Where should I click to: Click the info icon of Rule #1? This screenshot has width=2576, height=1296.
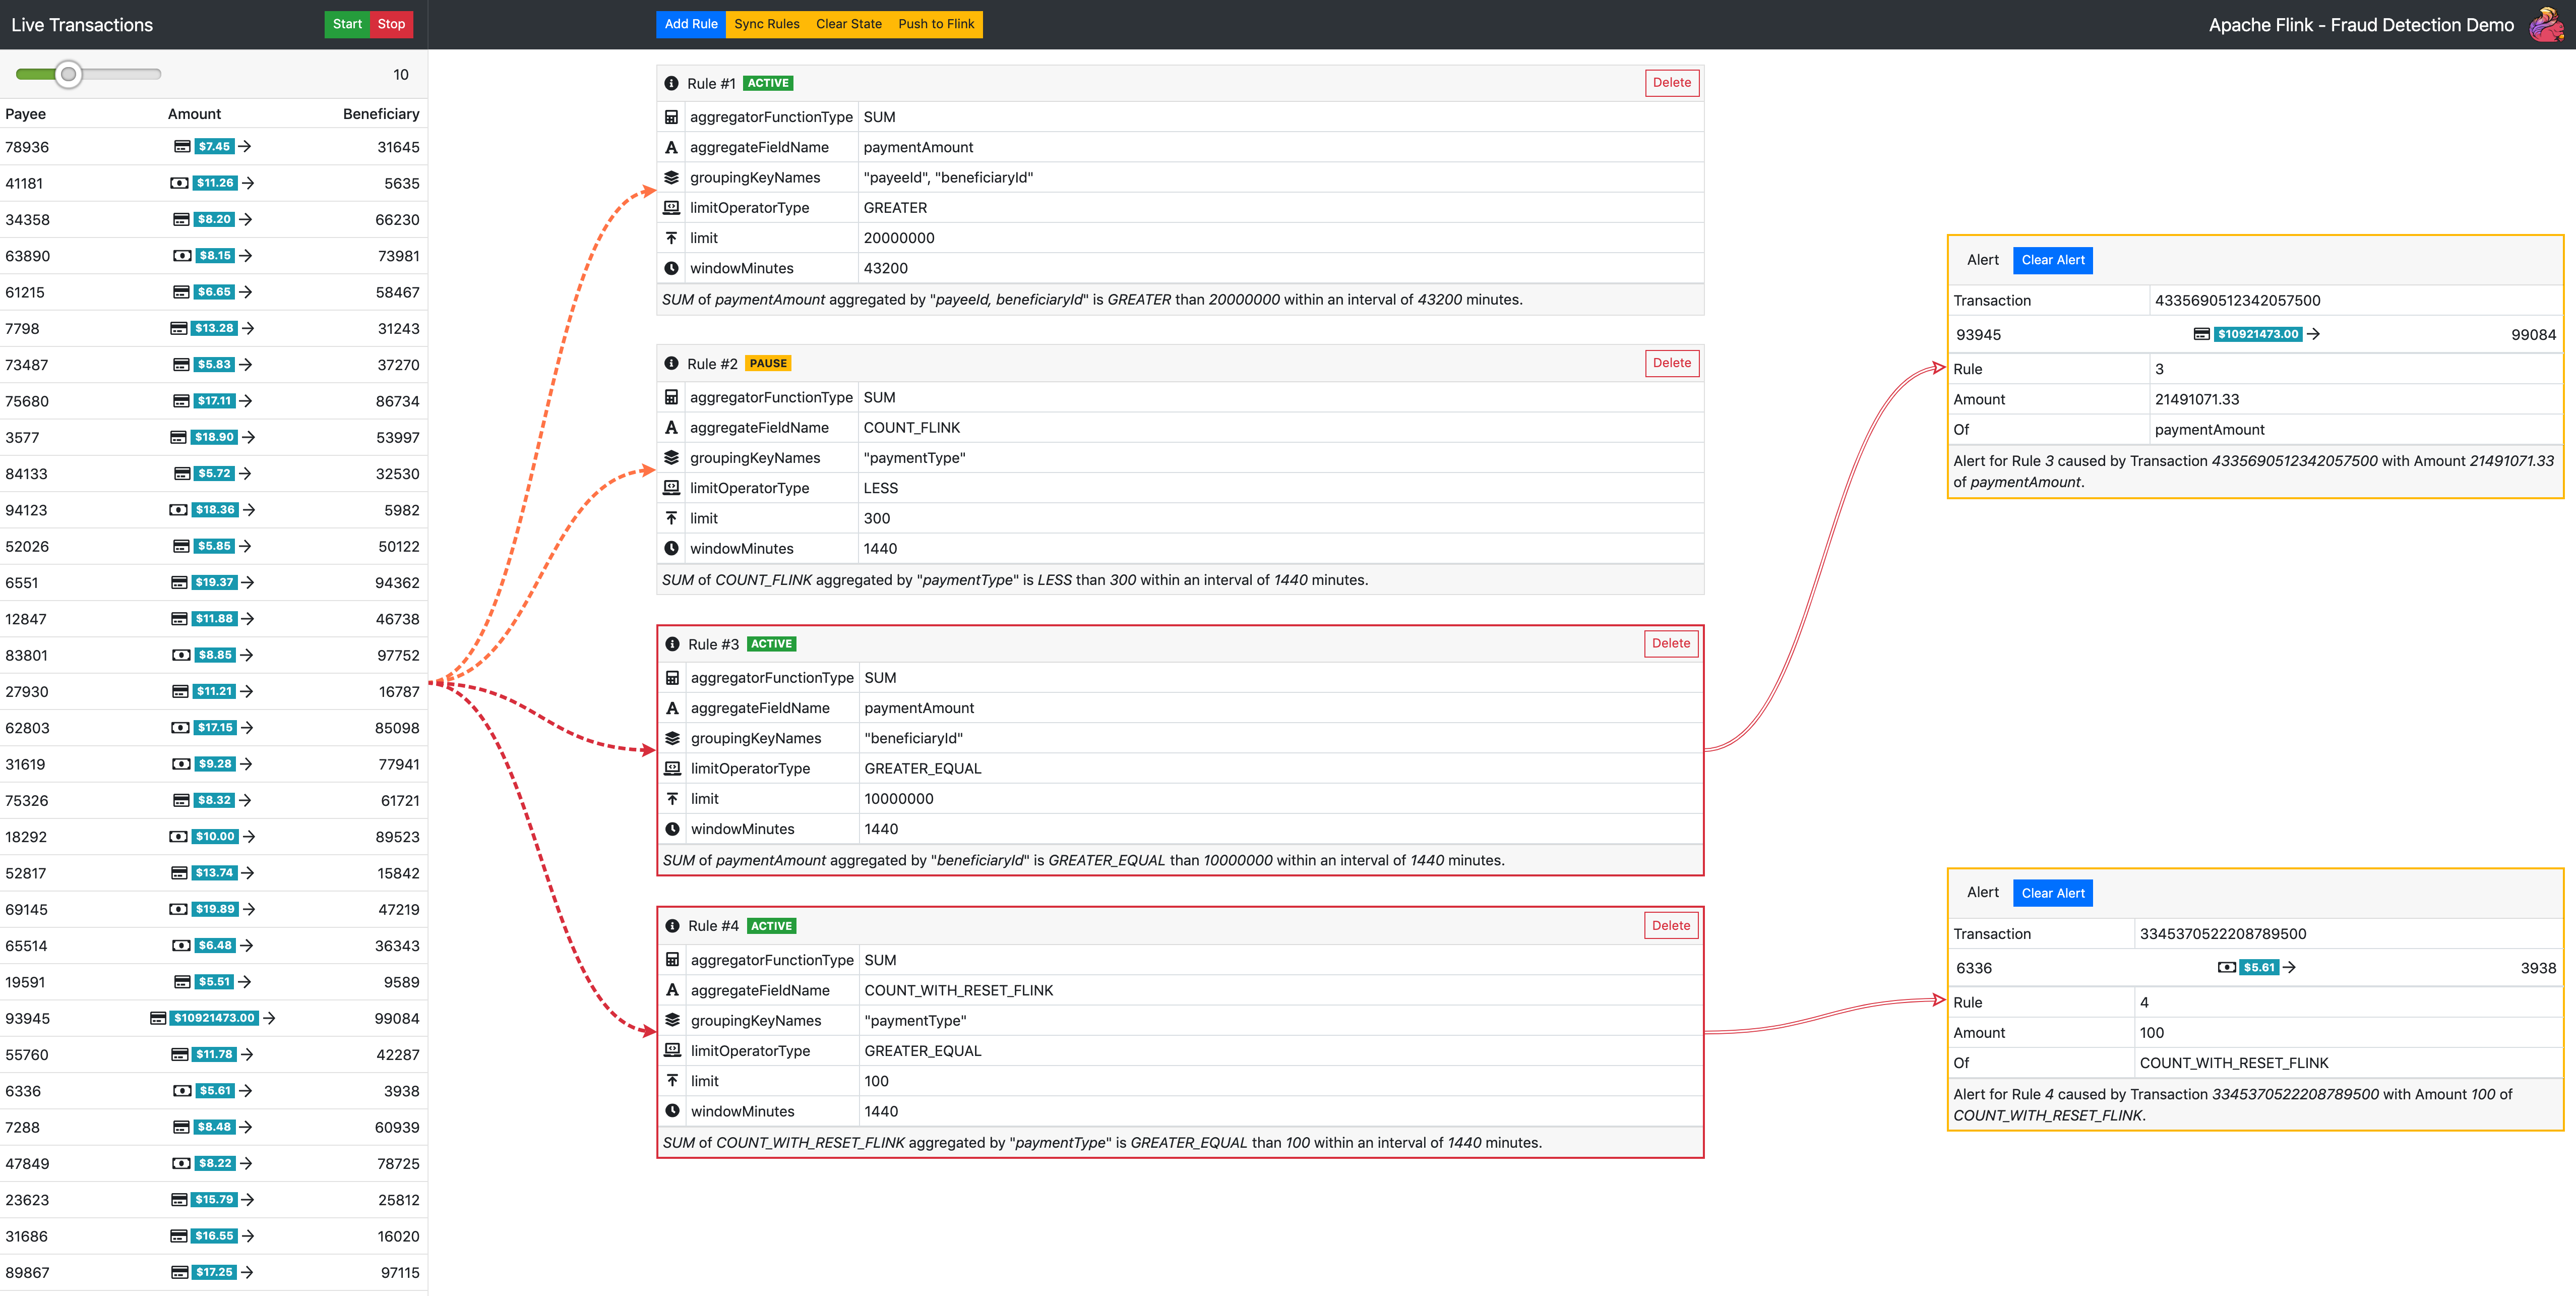671,83
